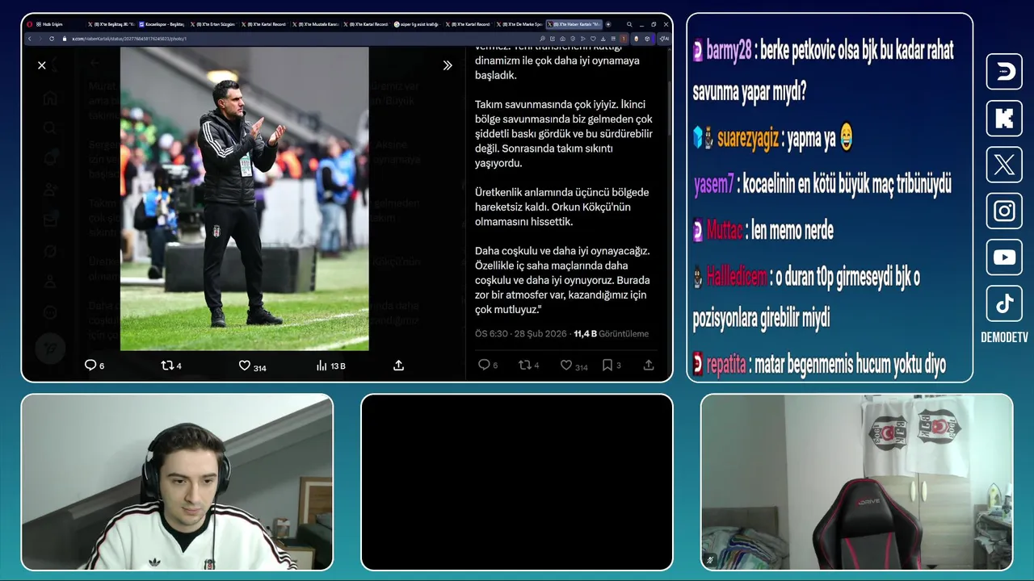Like the tweet using heart below photo
This screenshot has width=1034, height=581.
(244, 366)
